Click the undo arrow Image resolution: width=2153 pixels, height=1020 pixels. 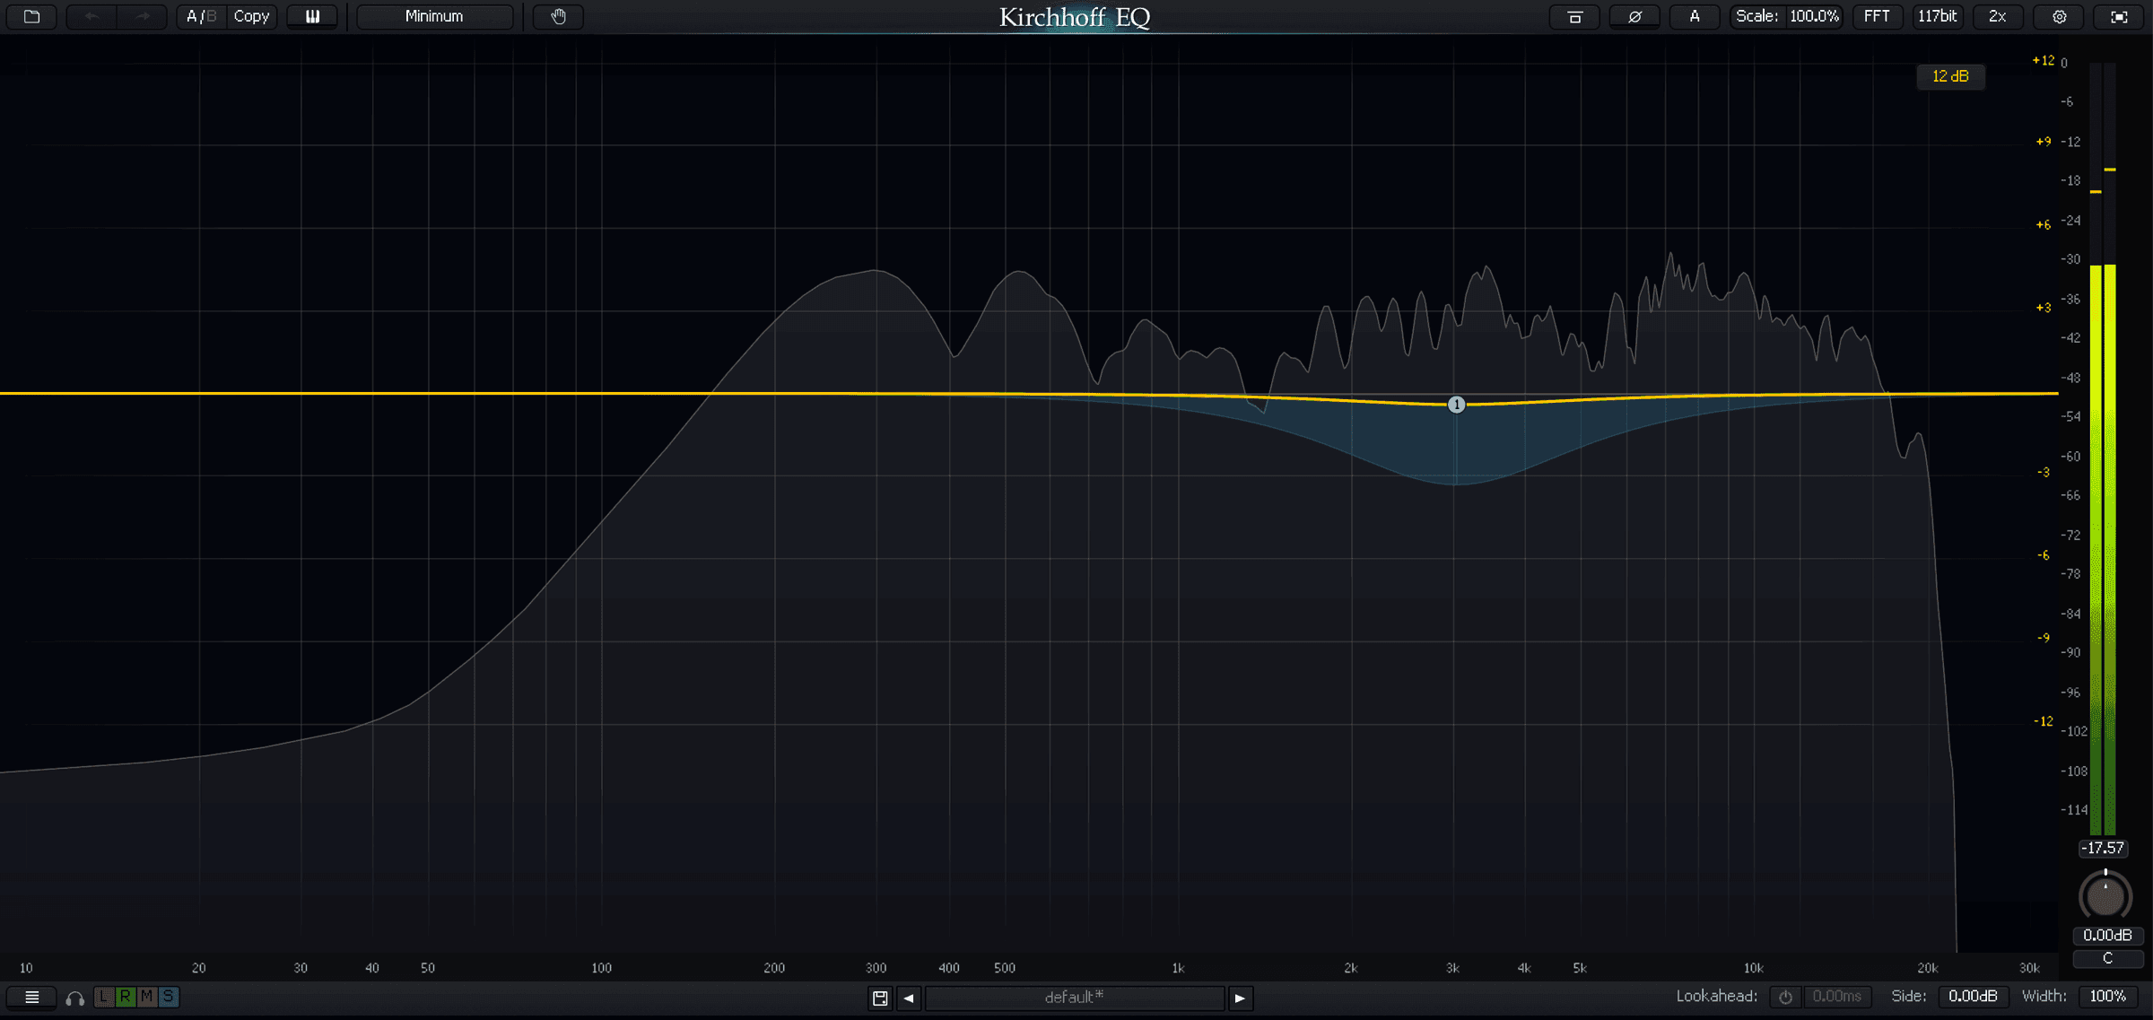[92, 16]
